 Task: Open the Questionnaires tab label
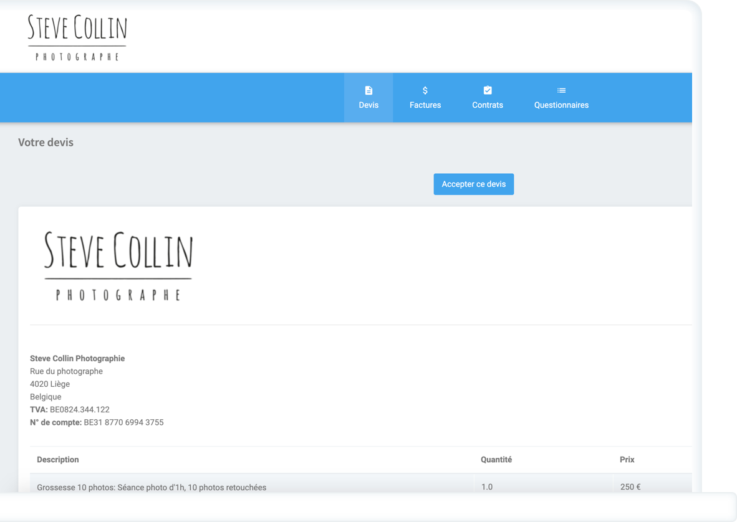(x=561, y=105)
